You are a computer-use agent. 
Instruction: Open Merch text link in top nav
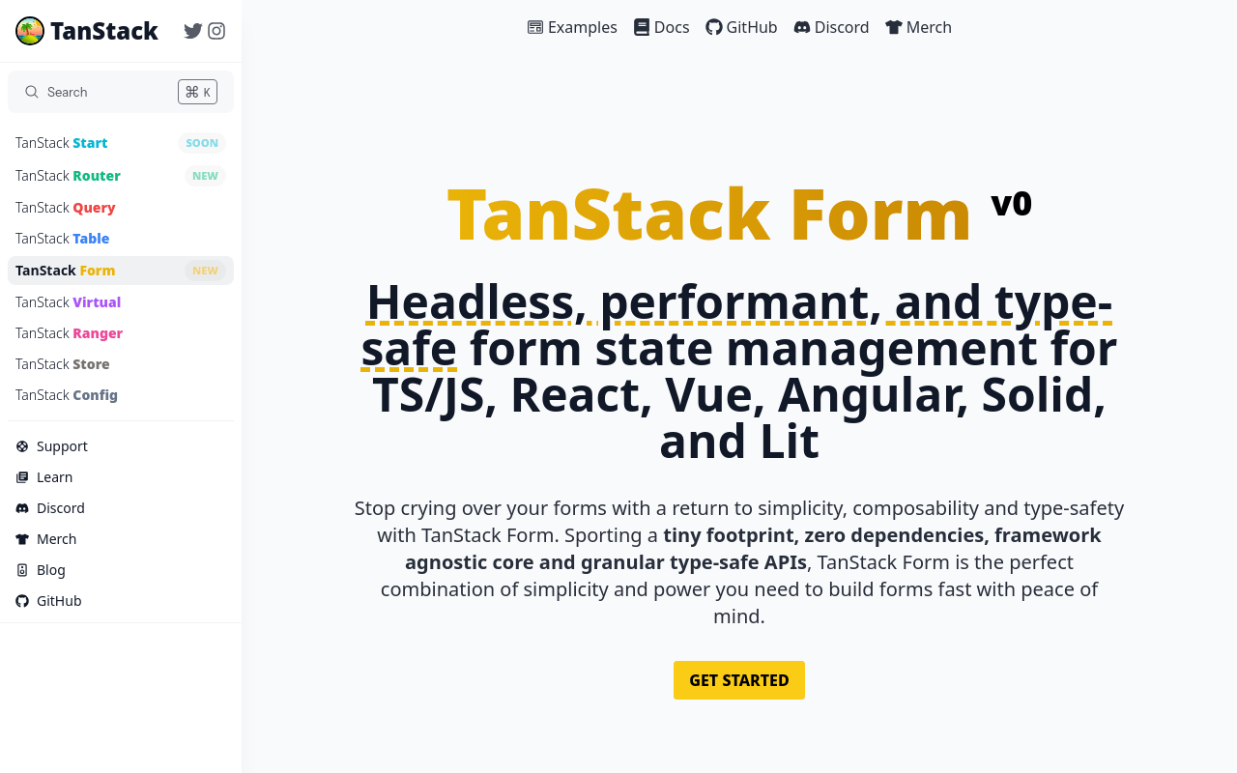(929, 27)
